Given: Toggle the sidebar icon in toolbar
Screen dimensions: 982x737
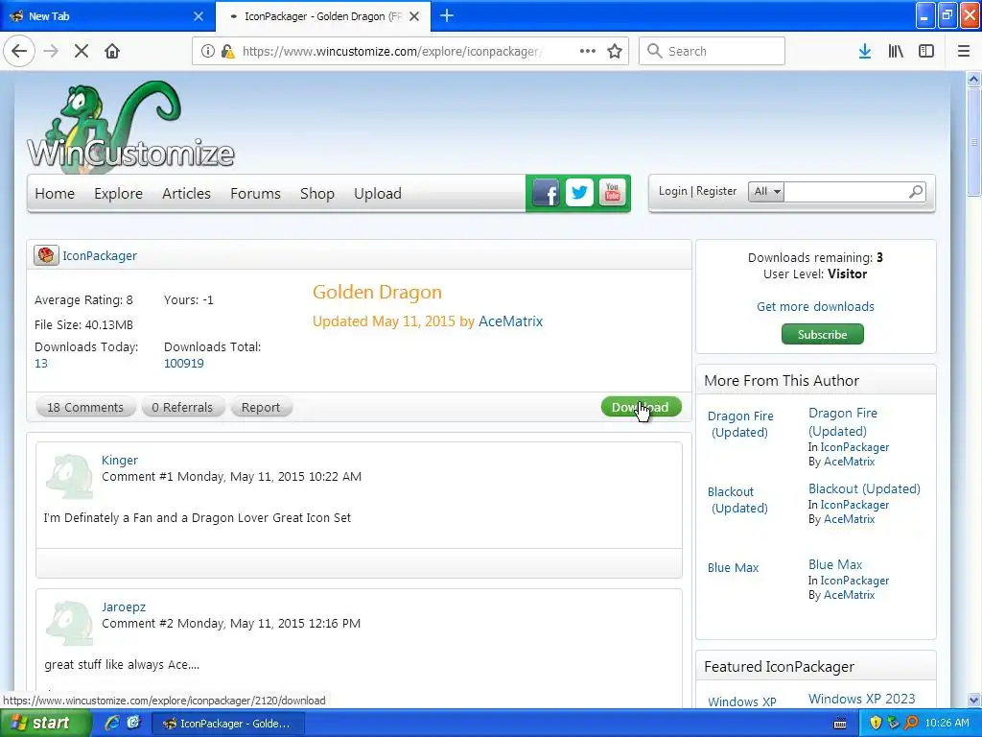Looking at the screenshot, I should click(x=926, y=51).
